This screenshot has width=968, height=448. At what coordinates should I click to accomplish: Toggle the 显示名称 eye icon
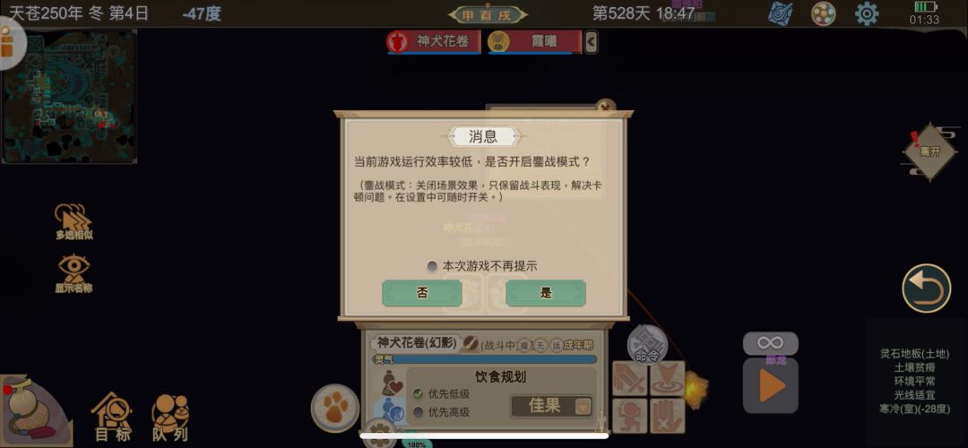(73, 273)
